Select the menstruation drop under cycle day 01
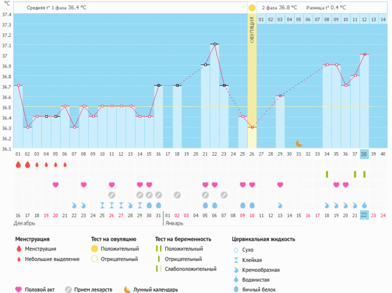 click(x=18, y=165)
